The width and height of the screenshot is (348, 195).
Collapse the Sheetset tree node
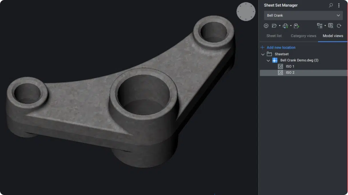pyautogui.click(x=263, y=54)
